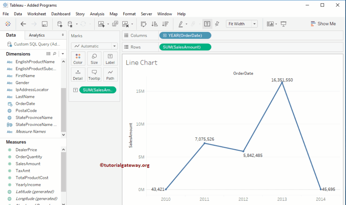Click the 16,351,550 data point label
This screenshot has height=205, width=346.
pyautogui.click(x=282, y=80)
